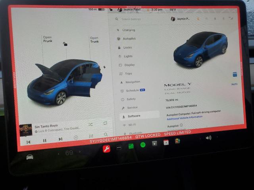The width and height of the screenshot is (254, 190).
Task: Tap the VIN 5YJYGDEE1MF148854 text
Action: click(181, 106)
